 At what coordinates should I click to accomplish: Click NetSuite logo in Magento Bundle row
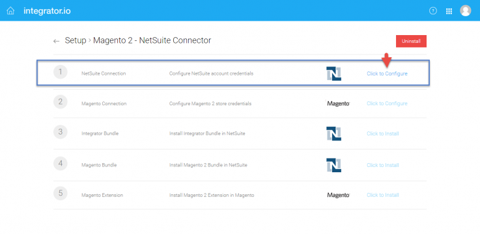point(333,165)
